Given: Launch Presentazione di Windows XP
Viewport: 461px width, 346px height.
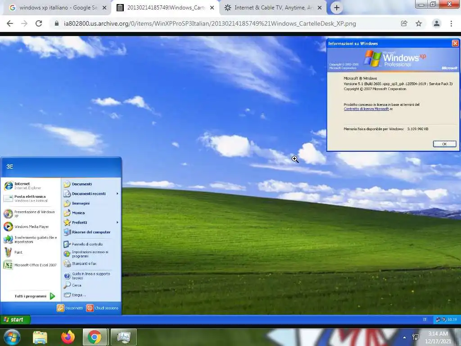Looking at the screenshot, I should point(30,214).
